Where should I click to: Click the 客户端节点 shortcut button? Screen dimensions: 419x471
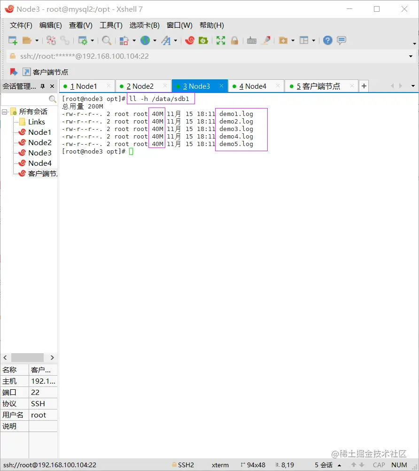(46, 72)
